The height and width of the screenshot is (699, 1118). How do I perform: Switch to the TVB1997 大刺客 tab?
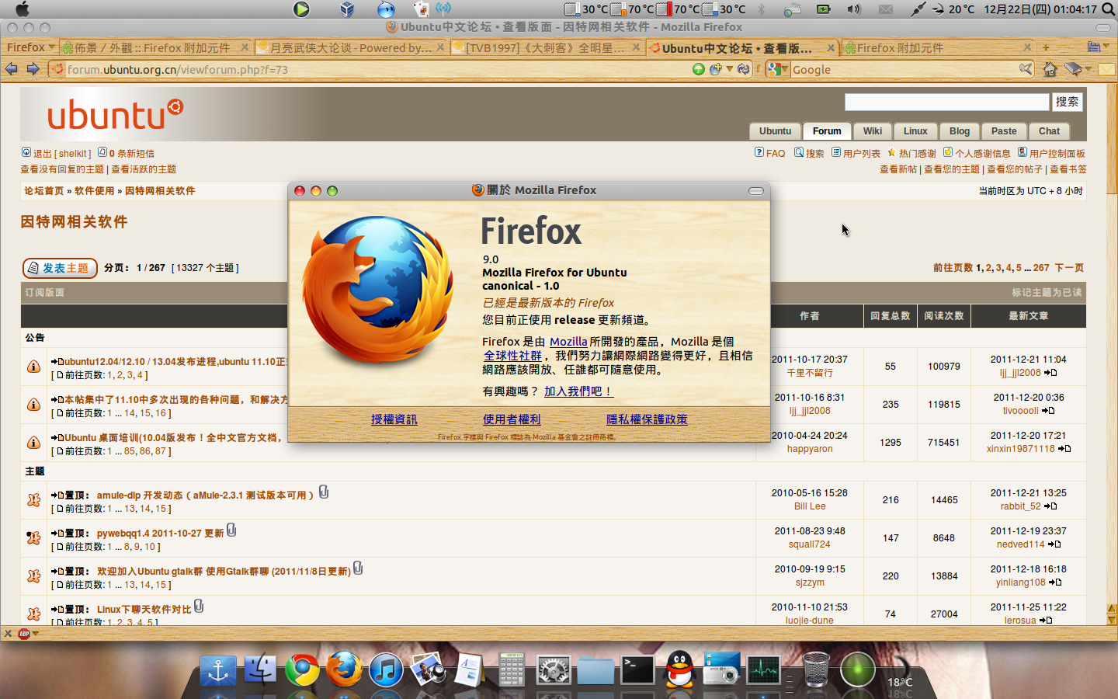tap(547, 47)
